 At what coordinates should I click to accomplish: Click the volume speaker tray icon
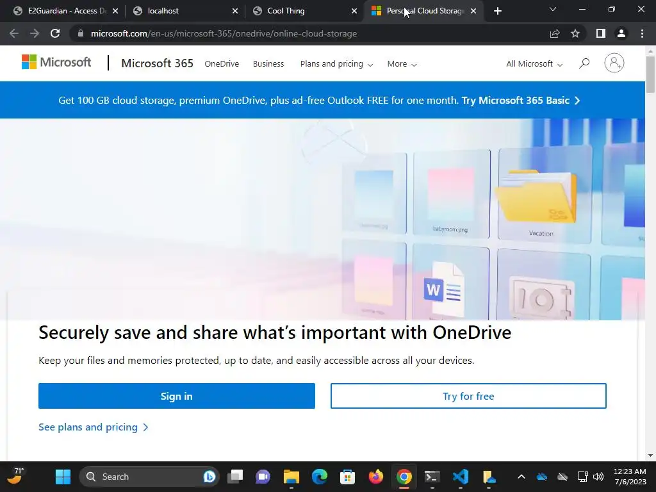click(598, 477)
